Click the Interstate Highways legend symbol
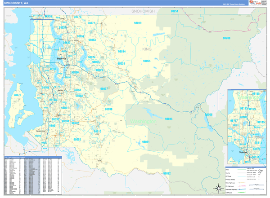Screen dimensions: 270x198 (242, 189)
